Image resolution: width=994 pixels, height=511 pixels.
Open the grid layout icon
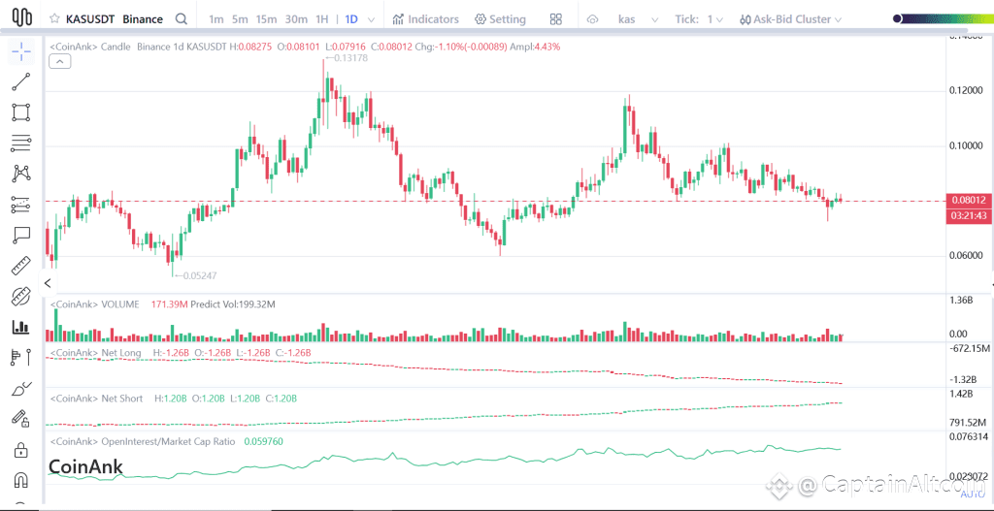556,19
